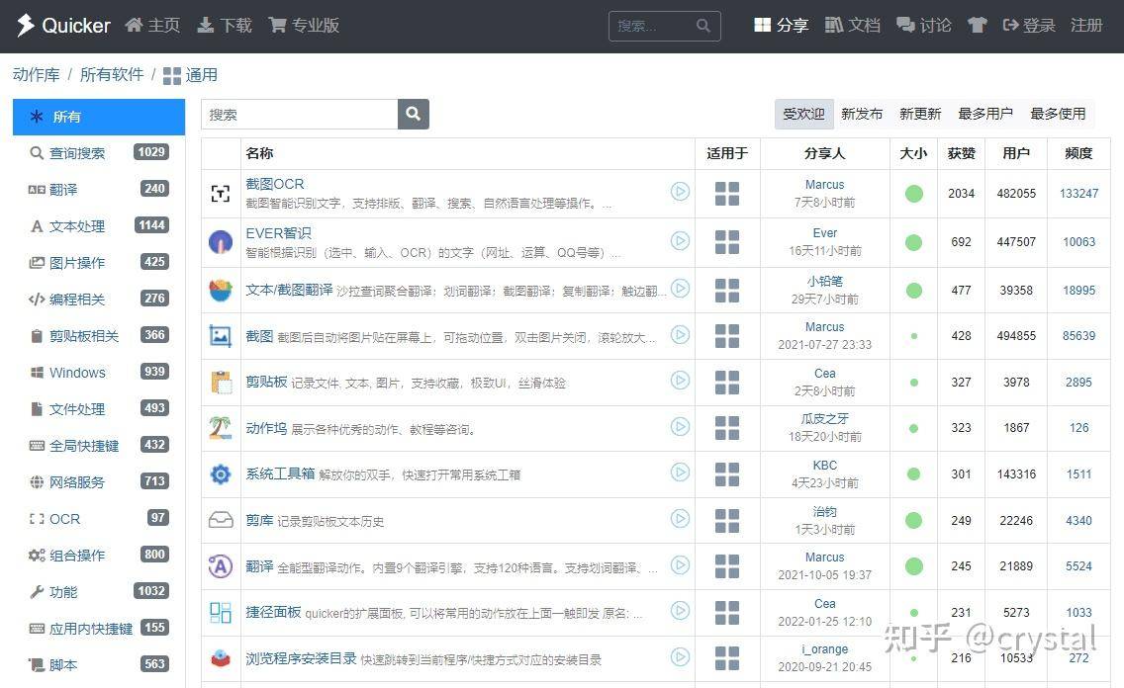Play preview for EVER智识

click(x=681, y=240)
